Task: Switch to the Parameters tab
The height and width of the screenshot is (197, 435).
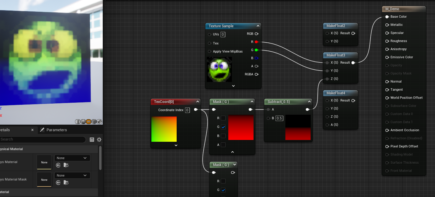Action: coord(53,130)
